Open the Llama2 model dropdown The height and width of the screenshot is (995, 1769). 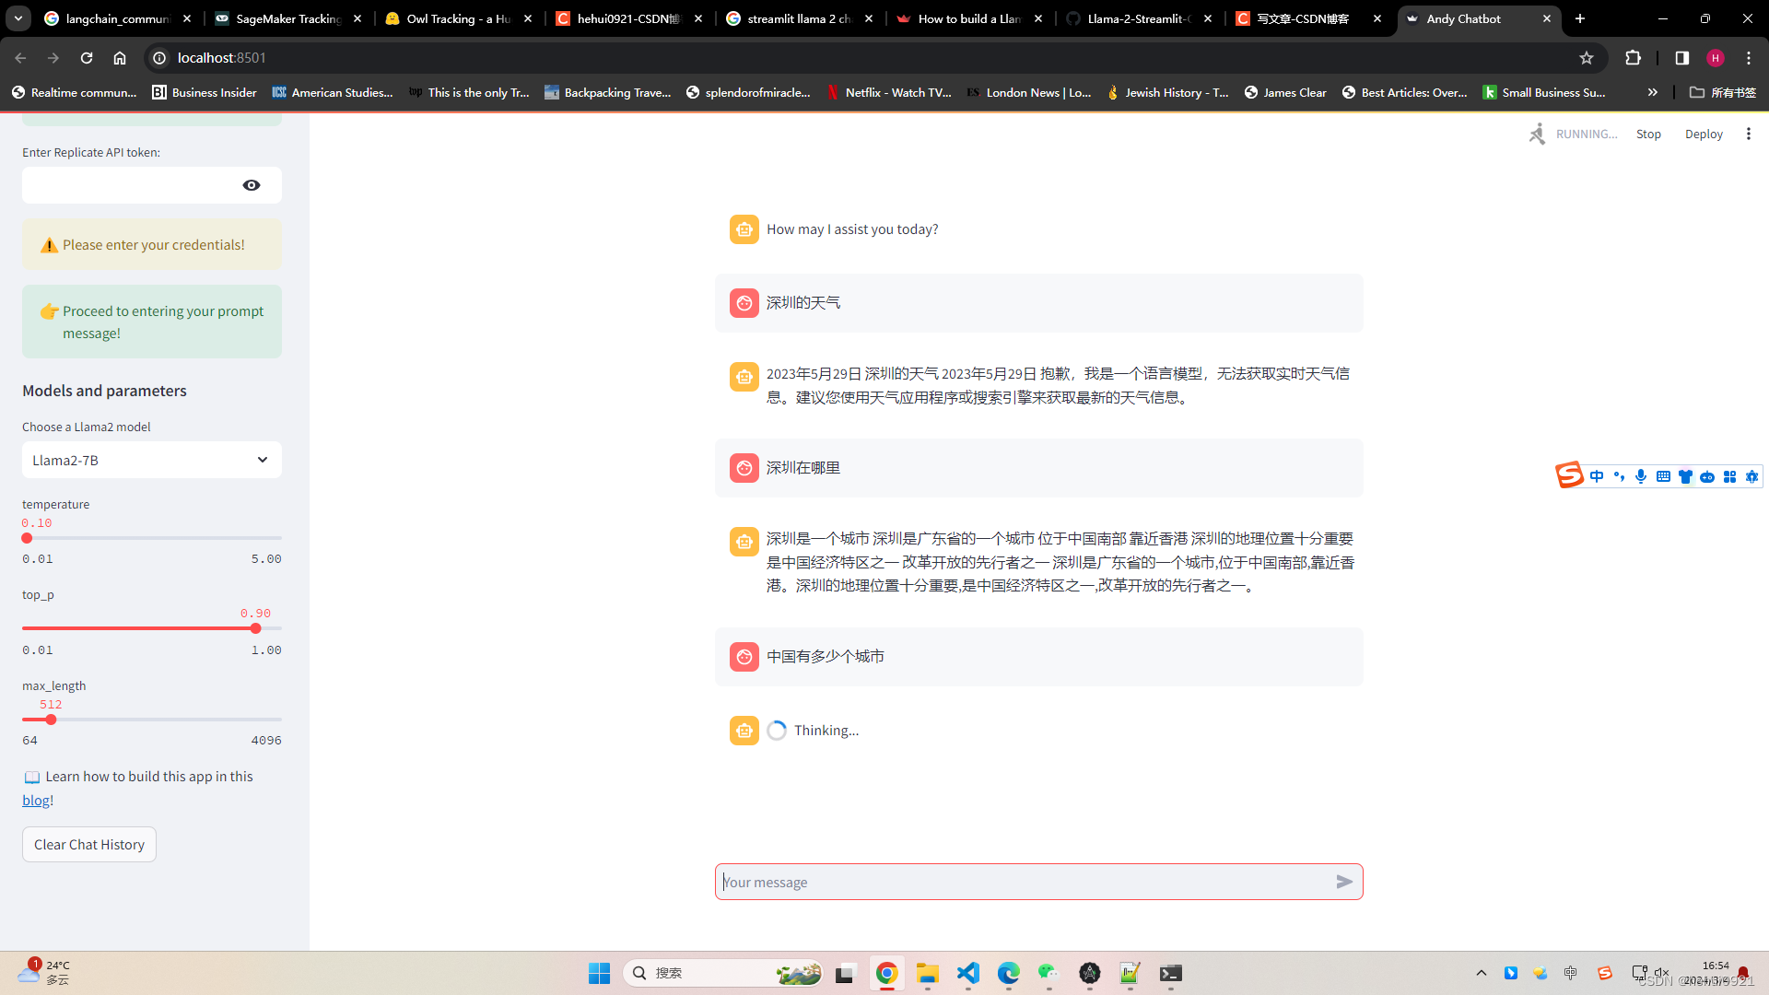[151, 460]
